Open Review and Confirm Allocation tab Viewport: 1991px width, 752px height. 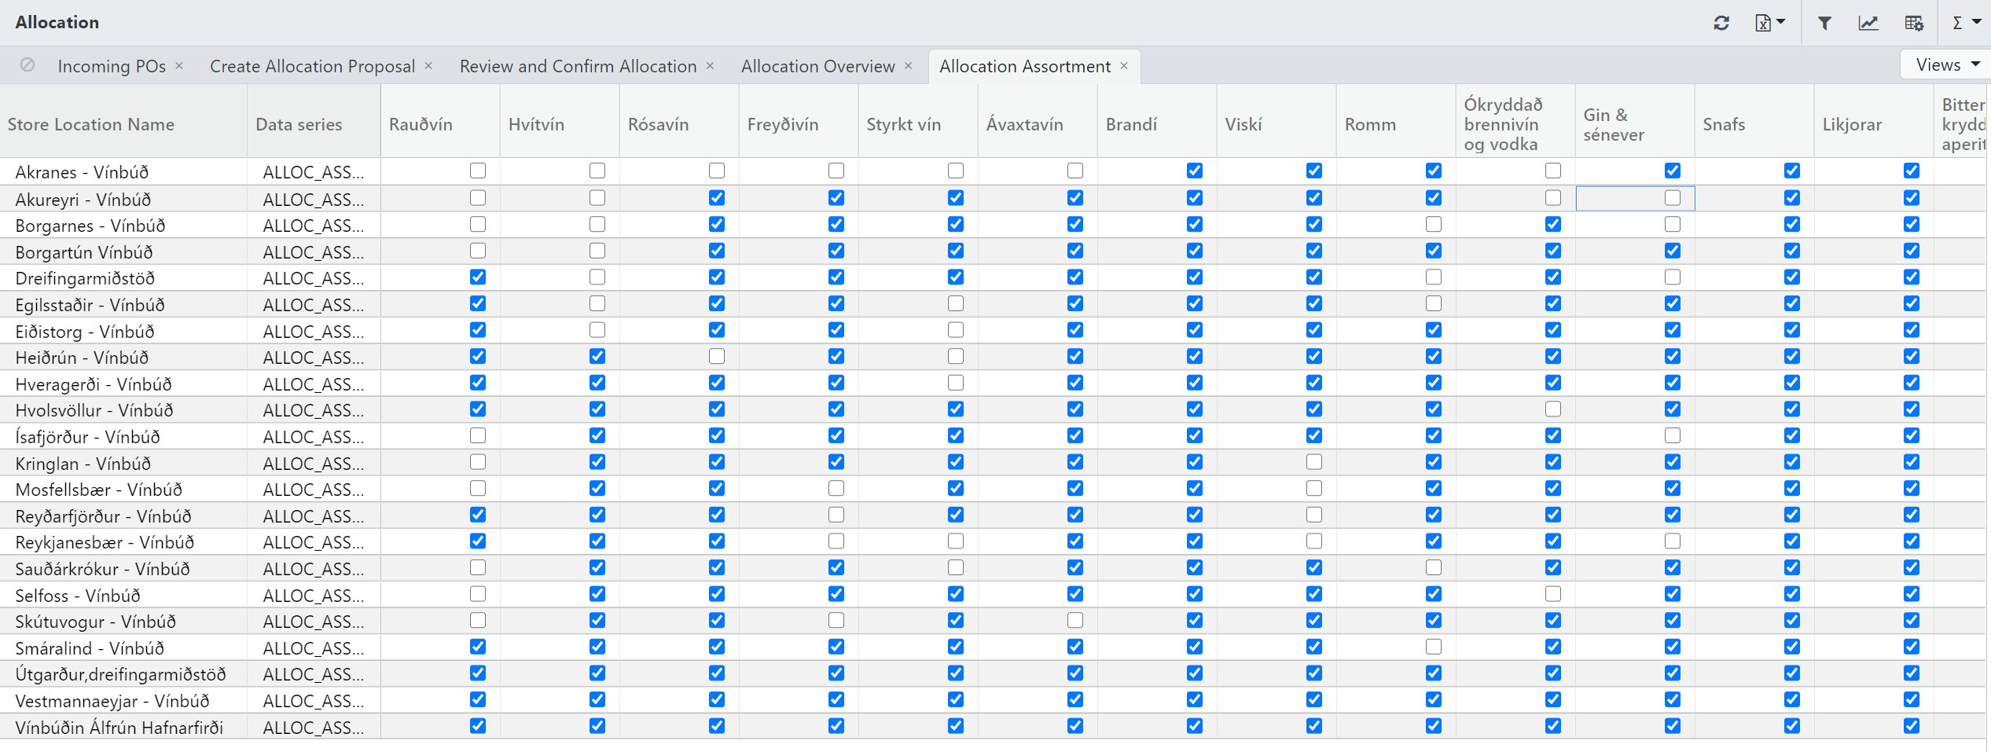click(578, 66)
